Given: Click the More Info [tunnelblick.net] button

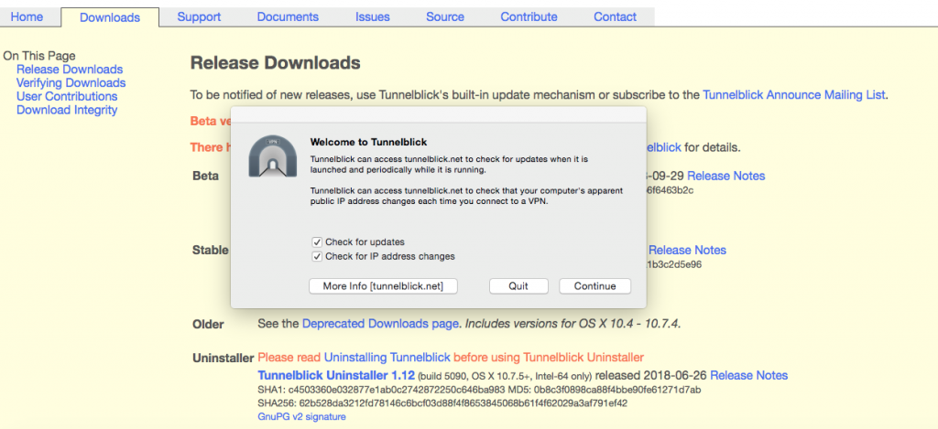Looking at the screenshot, I should tap(383, 286).
